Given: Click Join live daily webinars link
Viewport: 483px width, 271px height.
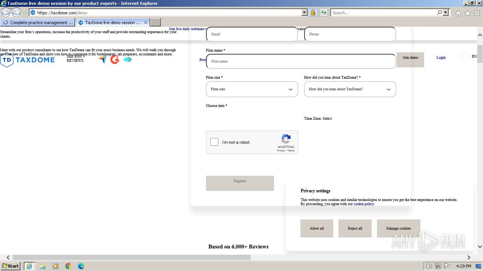Looking at the screenshot, I should [187, 29].
